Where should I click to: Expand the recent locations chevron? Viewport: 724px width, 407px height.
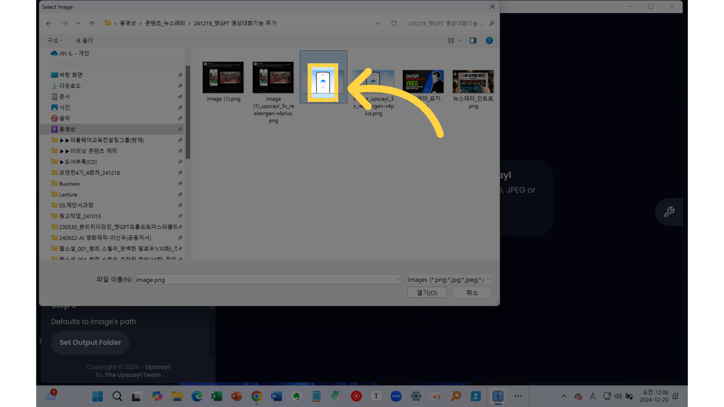78,23
